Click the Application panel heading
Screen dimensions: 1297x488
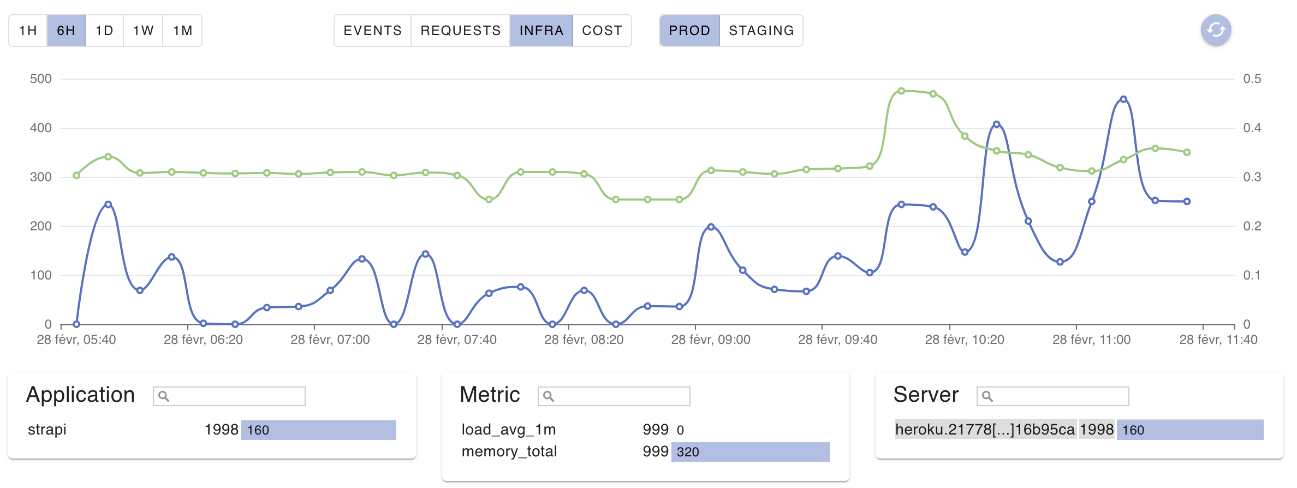coord(81,395)
